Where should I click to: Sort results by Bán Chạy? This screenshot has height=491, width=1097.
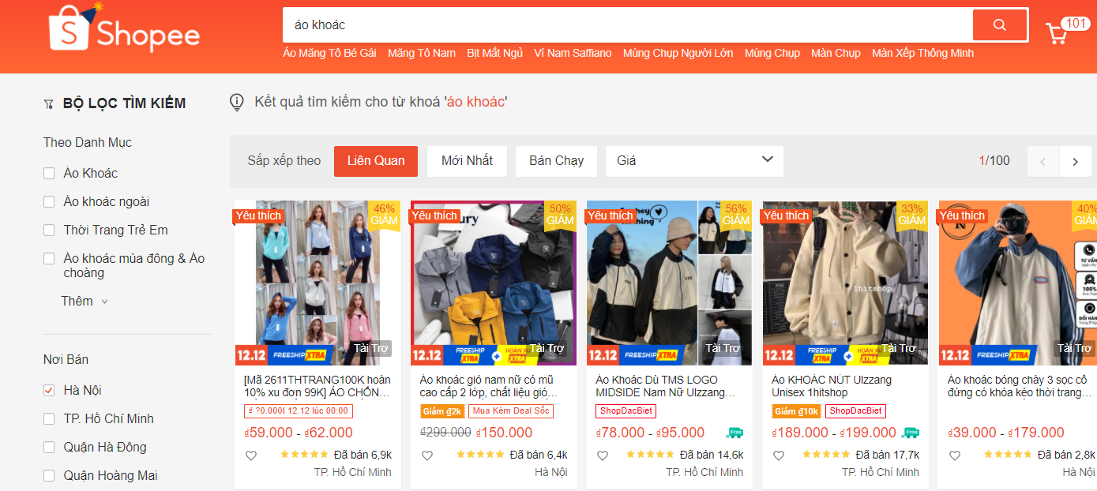click(x=556, y=161)
